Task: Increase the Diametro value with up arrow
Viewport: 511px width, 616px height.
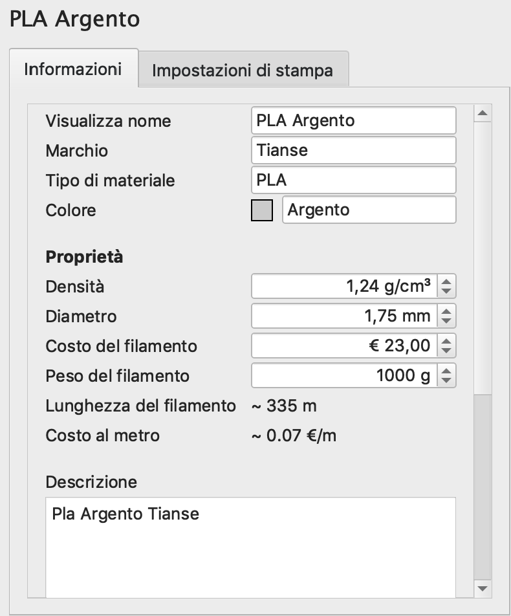Action: coord(447,311)
